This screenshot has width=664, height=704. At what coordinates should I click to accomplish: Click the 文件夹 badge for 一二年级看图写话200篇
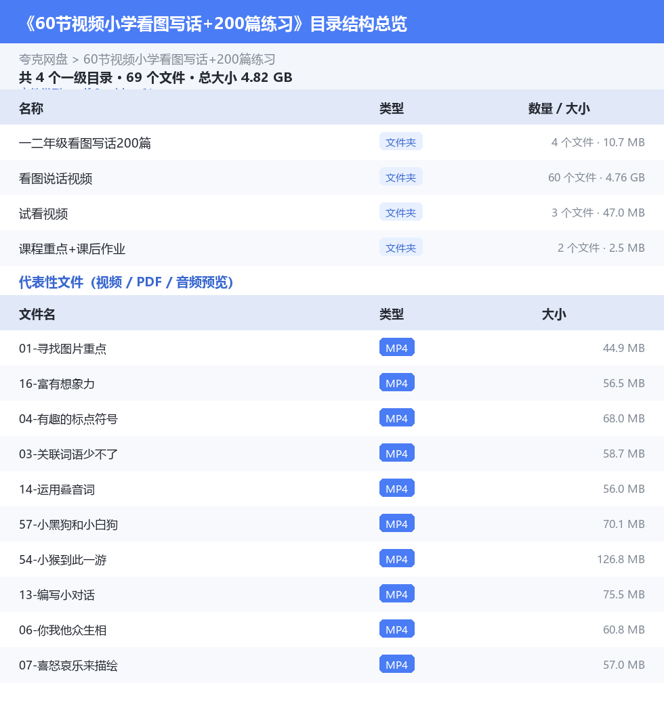coord(400,142)
